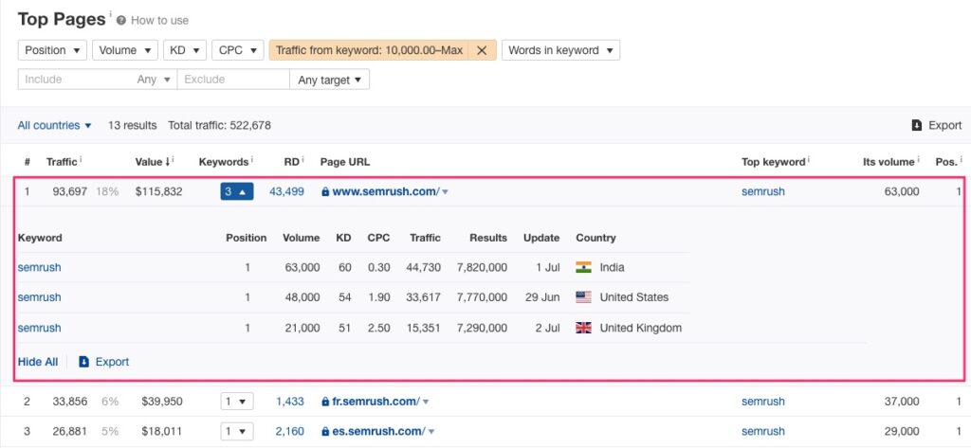Open the fr.semrush.com/ page URL link
The width and height of the screenshot is (971, 448).
click(x=376, y=402)
